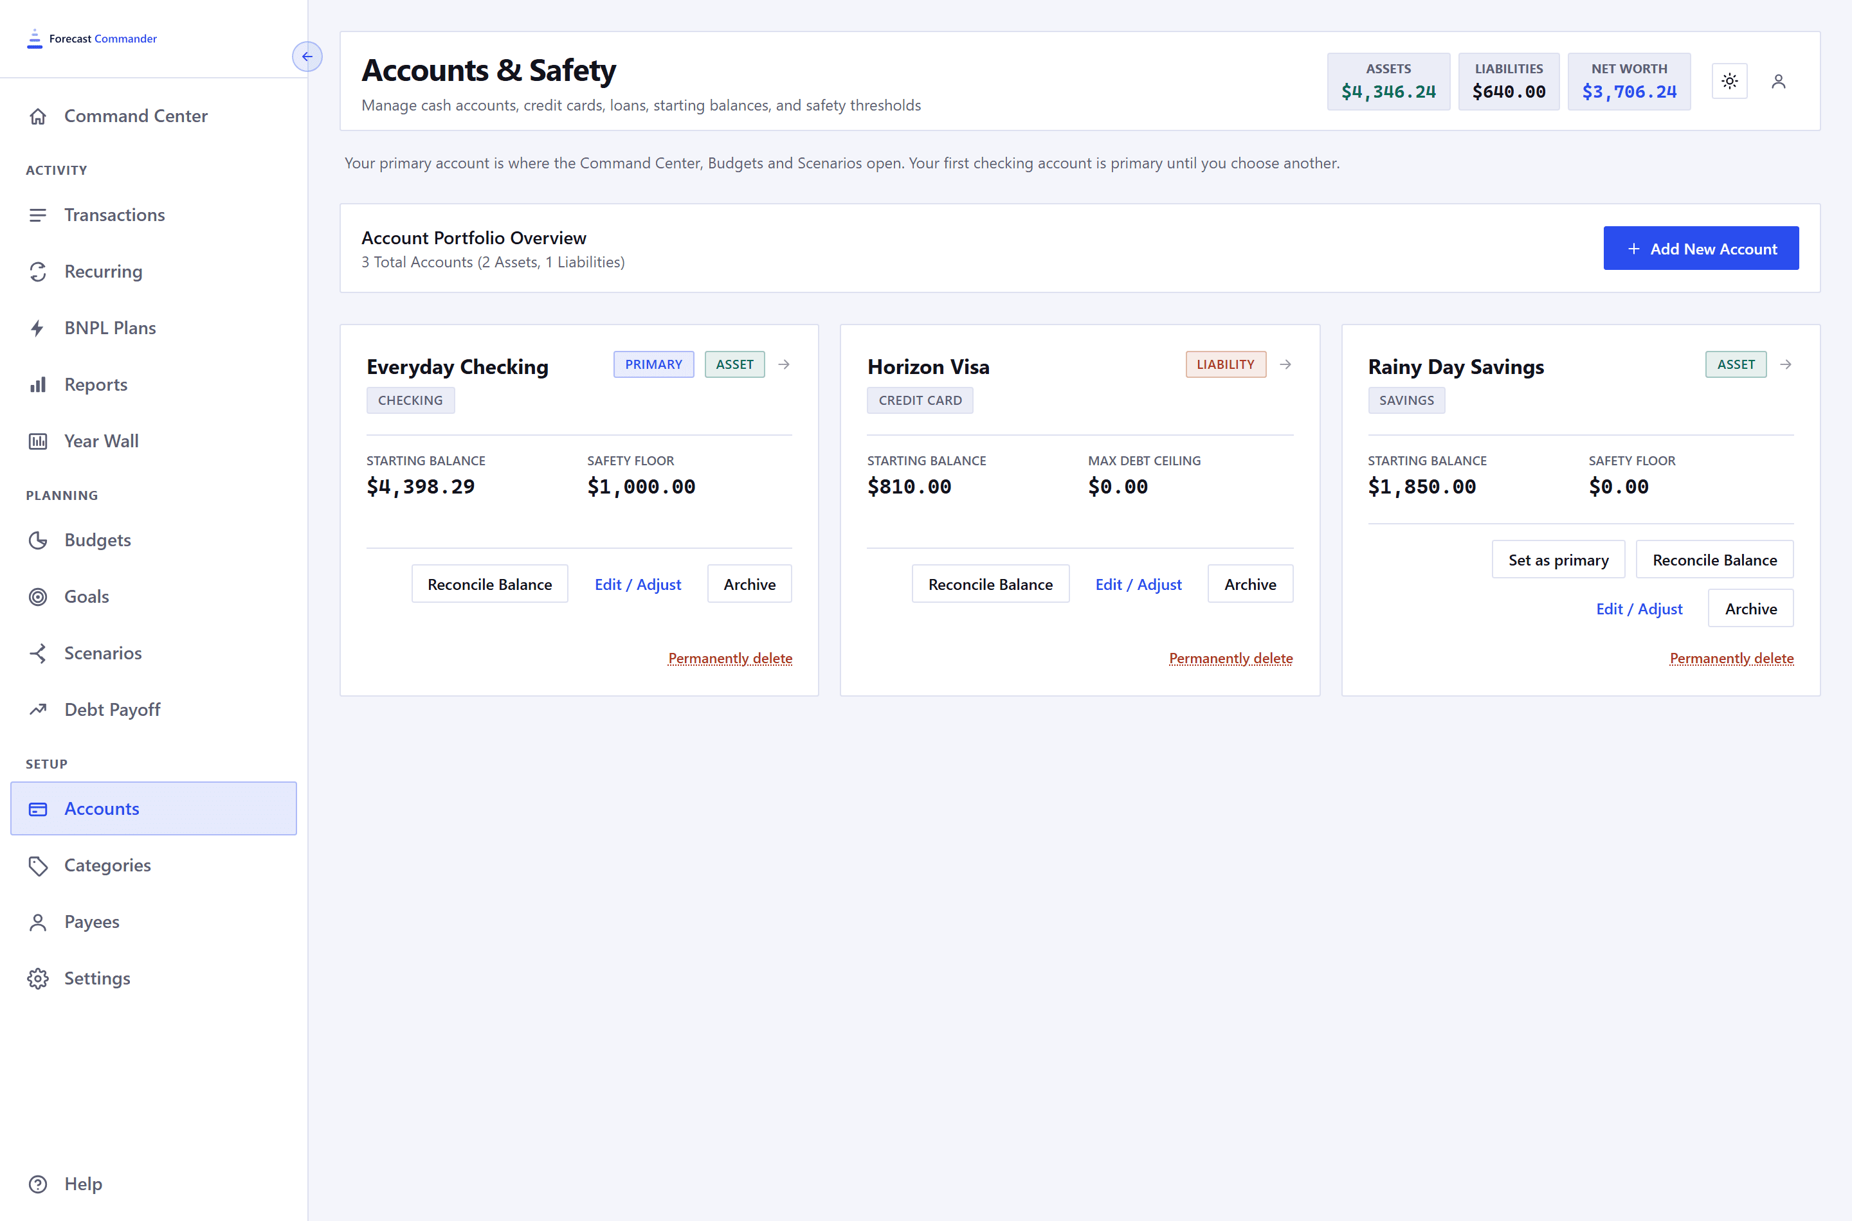Collapse sidebar with the back arrow button

307,56
